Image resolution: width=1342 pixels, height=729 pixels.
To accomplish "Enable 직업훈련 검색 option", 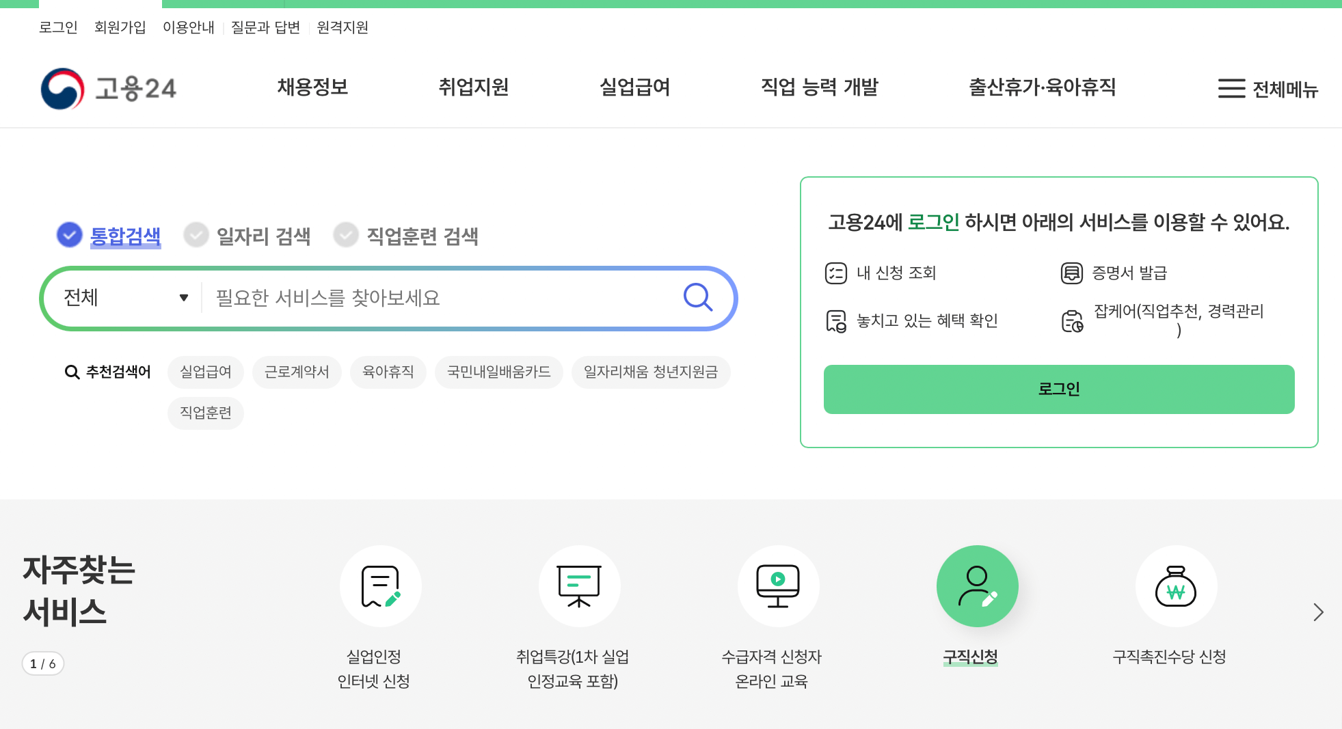I will 346,234.
